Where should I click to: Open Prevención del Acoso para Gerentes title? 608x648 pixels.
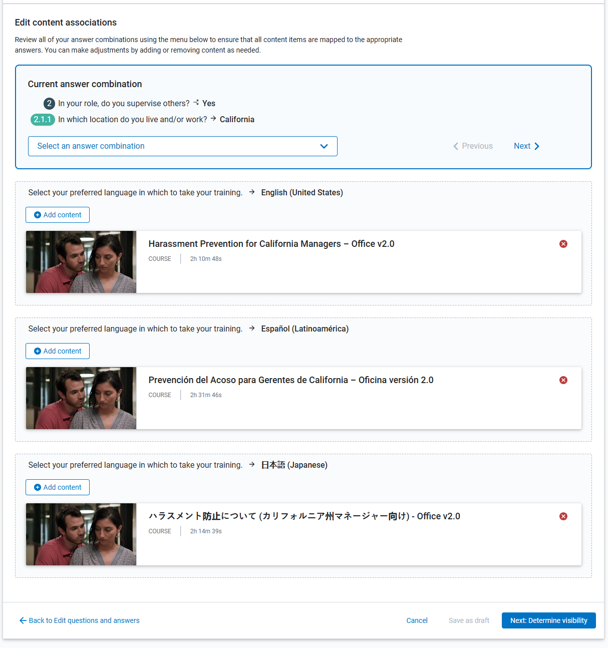click(291, 380)
